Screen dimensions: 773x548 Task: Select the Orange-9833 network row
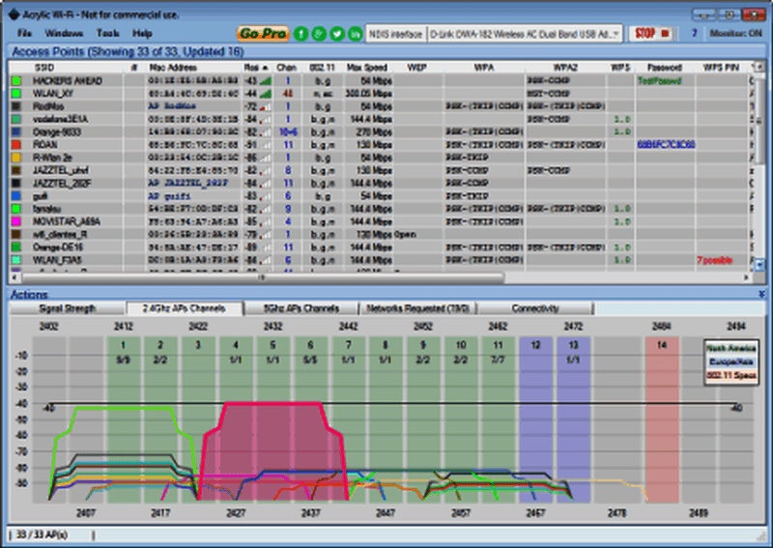click(x=379, y=132)
